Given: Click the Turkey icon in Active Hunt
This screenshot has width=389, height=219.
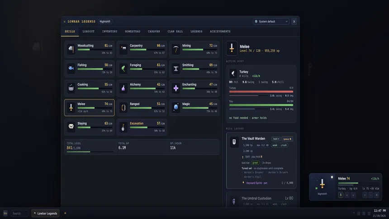Looking at the screenshot, I should (233, 73).
